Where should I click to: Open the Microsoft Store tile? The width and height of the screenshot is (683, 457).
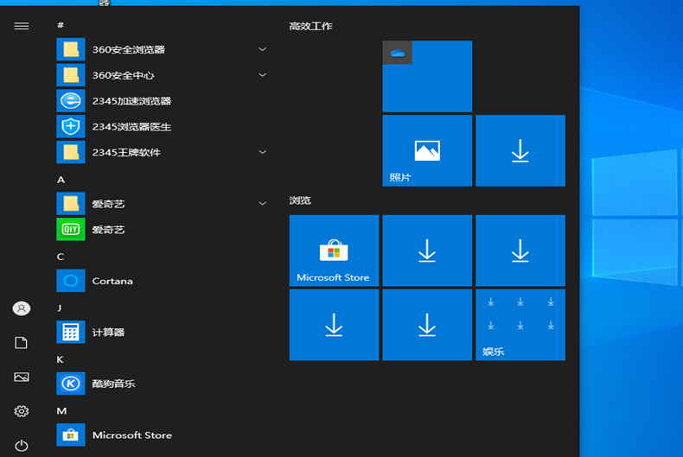coord(334,251)
